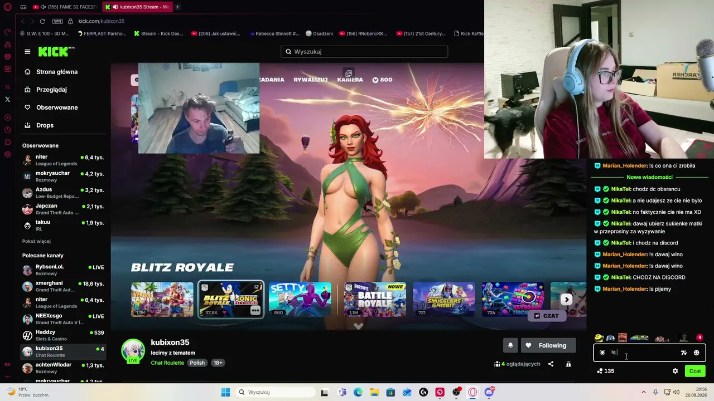Expand the lobby down chevron
This screenshot has width=714, height=401.
click(359, 326)
